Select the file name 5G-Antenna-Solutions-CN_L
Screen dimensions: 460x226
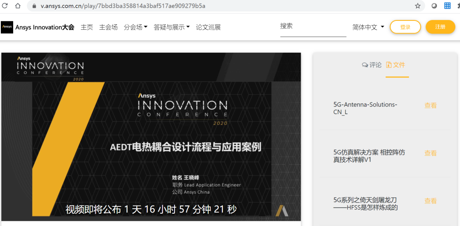click(365, 109)
